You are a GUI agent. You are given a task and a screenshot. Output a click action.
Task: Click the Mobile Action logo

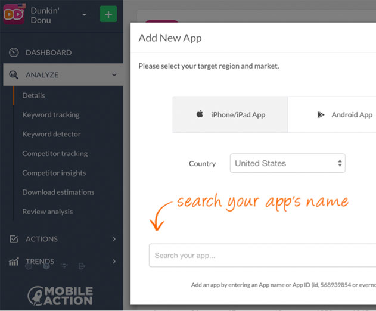pos(60,296)
